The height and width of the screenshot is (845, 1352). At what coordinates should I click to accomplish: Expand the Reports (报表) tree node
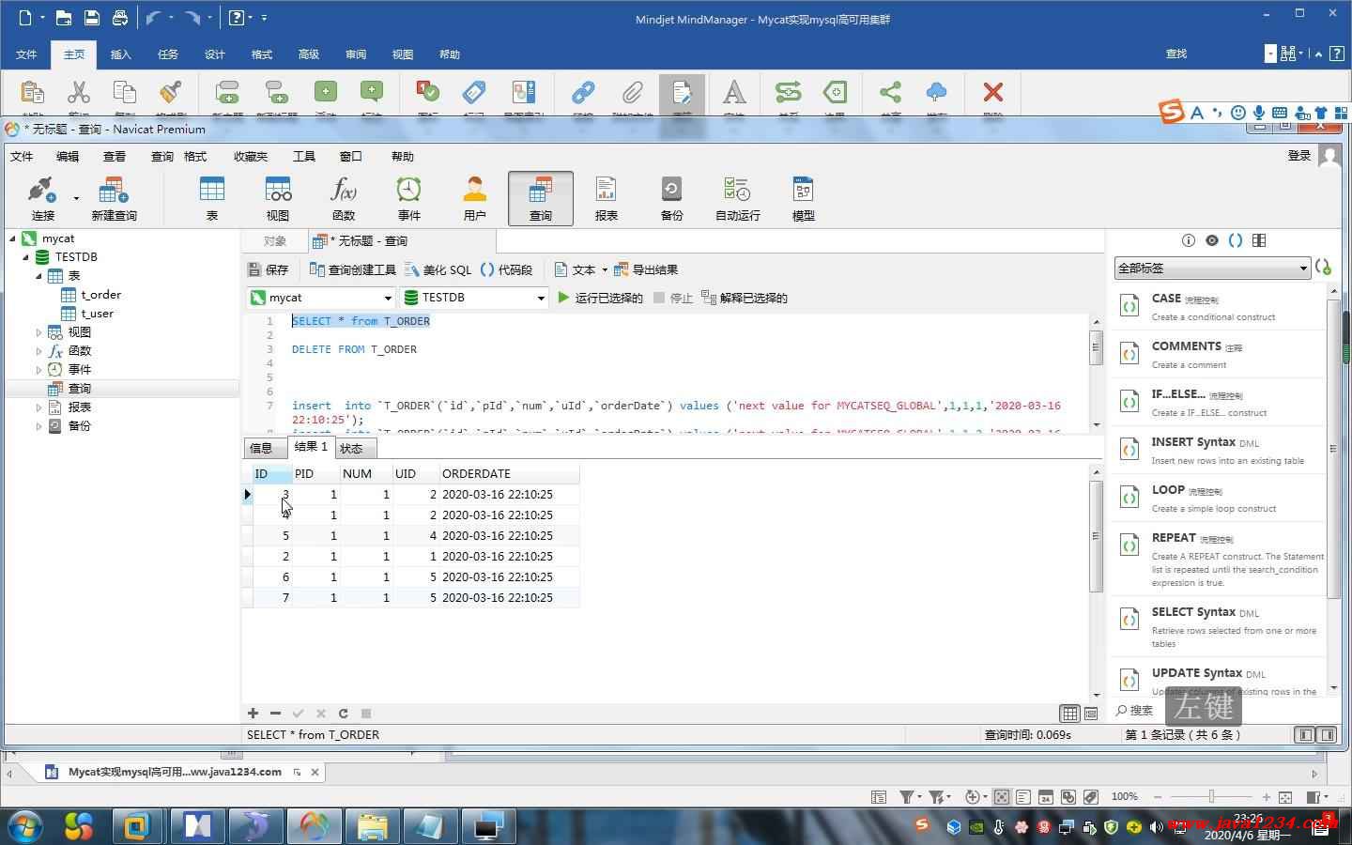pyautogui.click(x=39, y=407)
